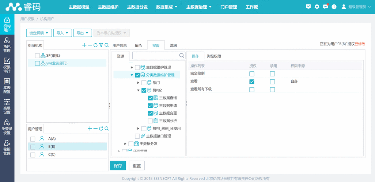Click the add icon in 用户管理 panel
Image resolution: width=375 pixels, height=182 pixels.
click(x=90, y=128)
